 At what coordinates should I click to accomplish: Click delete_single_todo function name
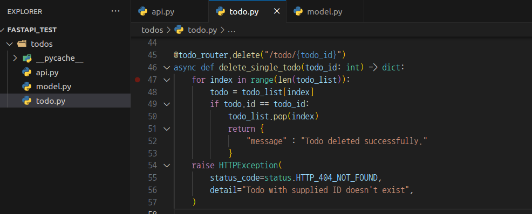pos(261,68)
